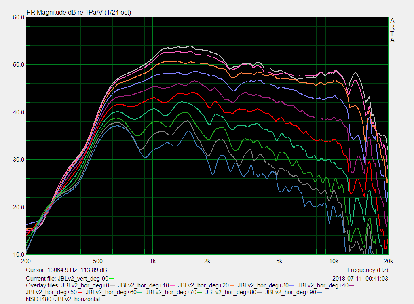
Task: Click the grey swatch after JBLv2_hor_deg+0
Action: pyautogui.click(x=112, y=285)
